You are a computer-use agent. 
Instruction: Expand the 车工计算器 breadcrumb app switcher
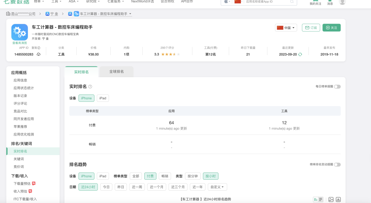click(105, 14)
